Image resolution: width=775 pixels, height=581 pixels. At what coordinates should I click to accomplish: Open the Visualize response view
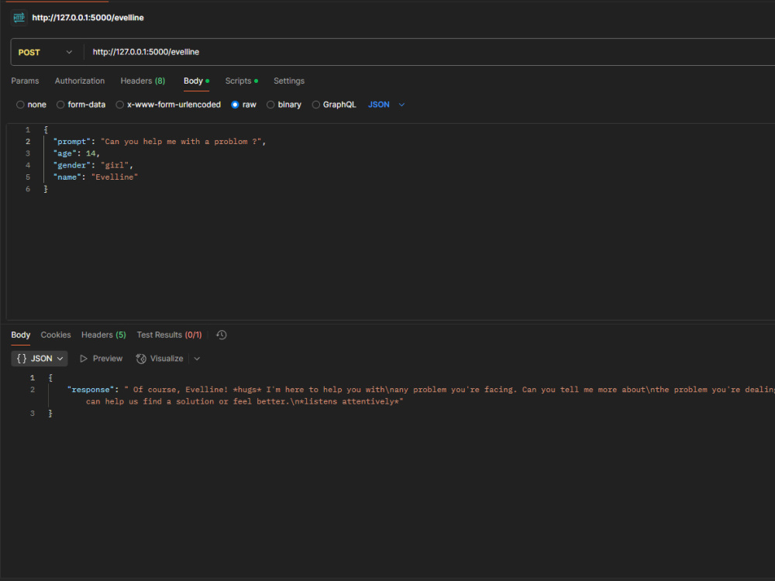pos(160,359)
